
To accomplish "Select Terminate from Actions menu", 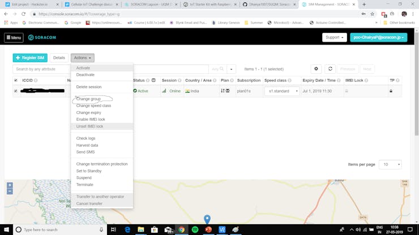I will tap(102, 185).
